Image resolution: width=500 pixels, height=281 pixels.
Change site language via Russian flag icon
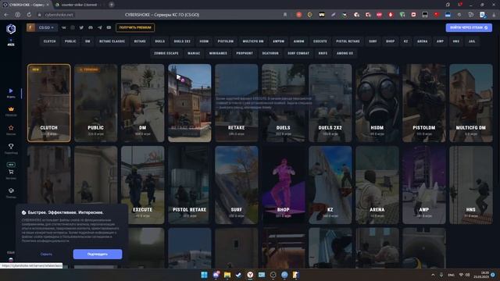tap(11, 260)
